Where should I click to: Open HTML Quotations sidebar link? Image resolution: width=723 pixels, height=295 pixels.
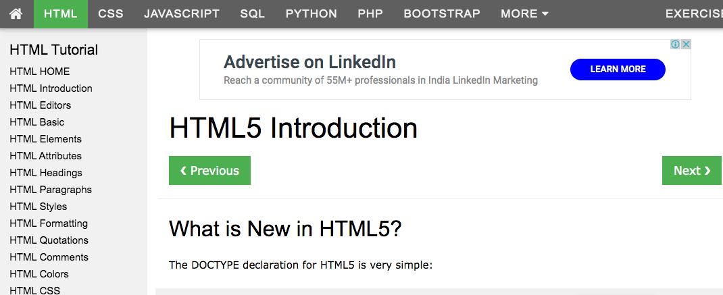point(49,240)
